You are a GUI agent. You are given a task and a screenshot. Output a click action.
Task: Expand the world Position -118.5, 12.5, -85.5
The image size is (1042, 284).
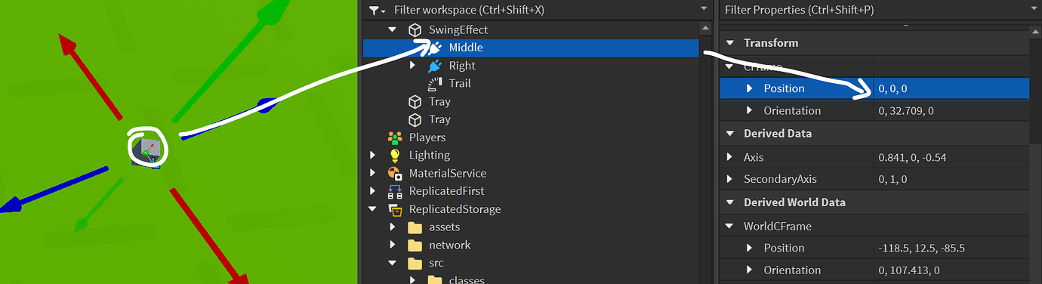[750, 248]
